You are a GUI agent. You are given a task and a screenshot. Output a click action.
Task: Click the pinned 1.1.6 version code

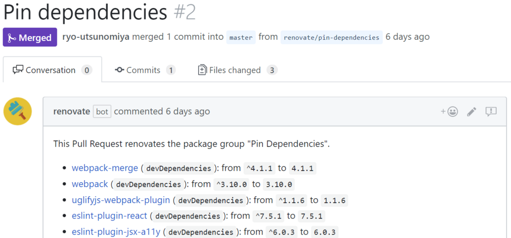(334, 200)
